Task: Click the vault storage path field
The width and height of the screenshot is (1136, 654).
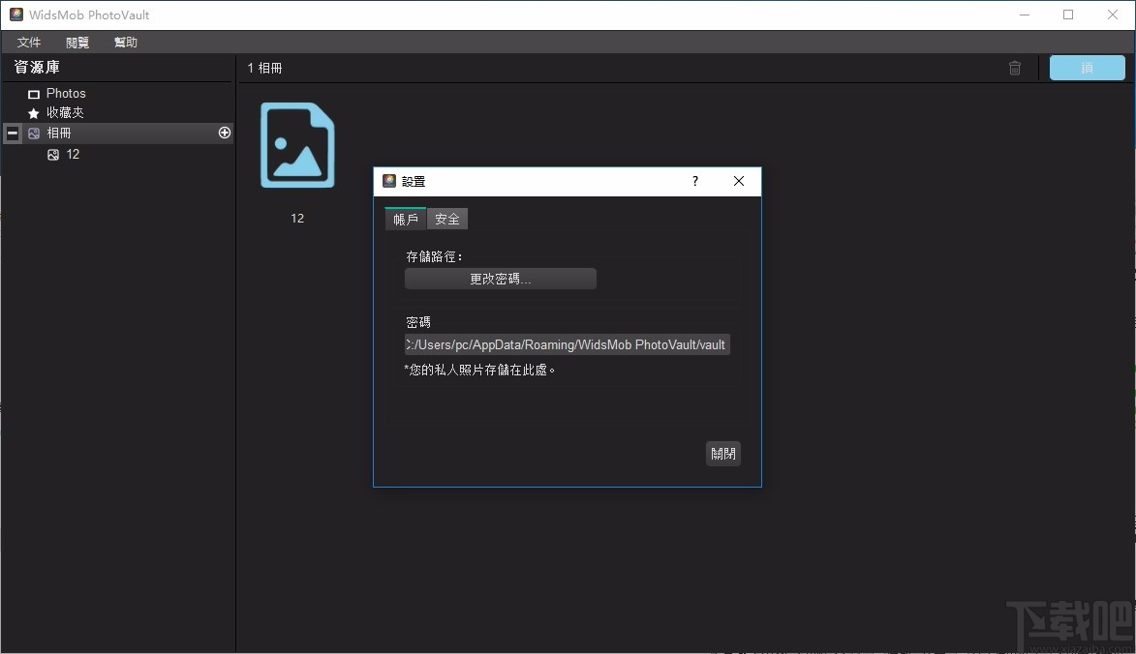Action: point(567,344)
